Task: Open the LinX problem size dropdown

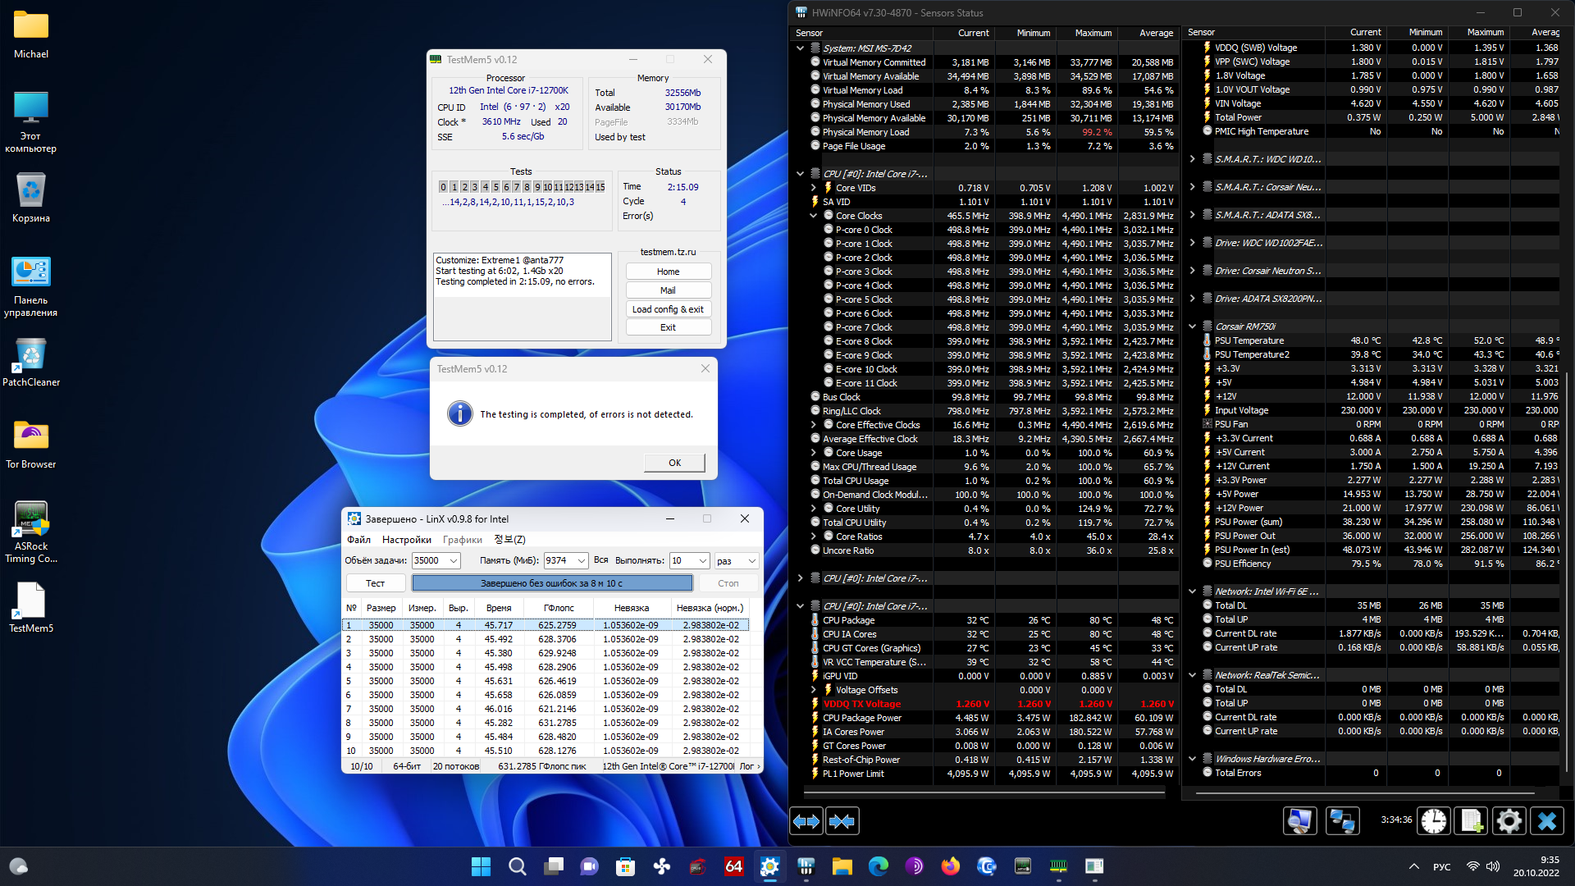Action: (x=453, y=560)
